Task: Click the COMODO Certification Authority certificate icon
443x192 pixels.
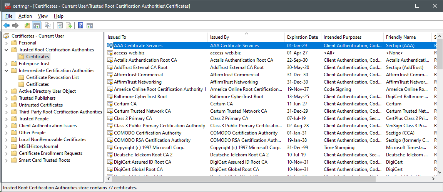Action: (x=110, y=133)
